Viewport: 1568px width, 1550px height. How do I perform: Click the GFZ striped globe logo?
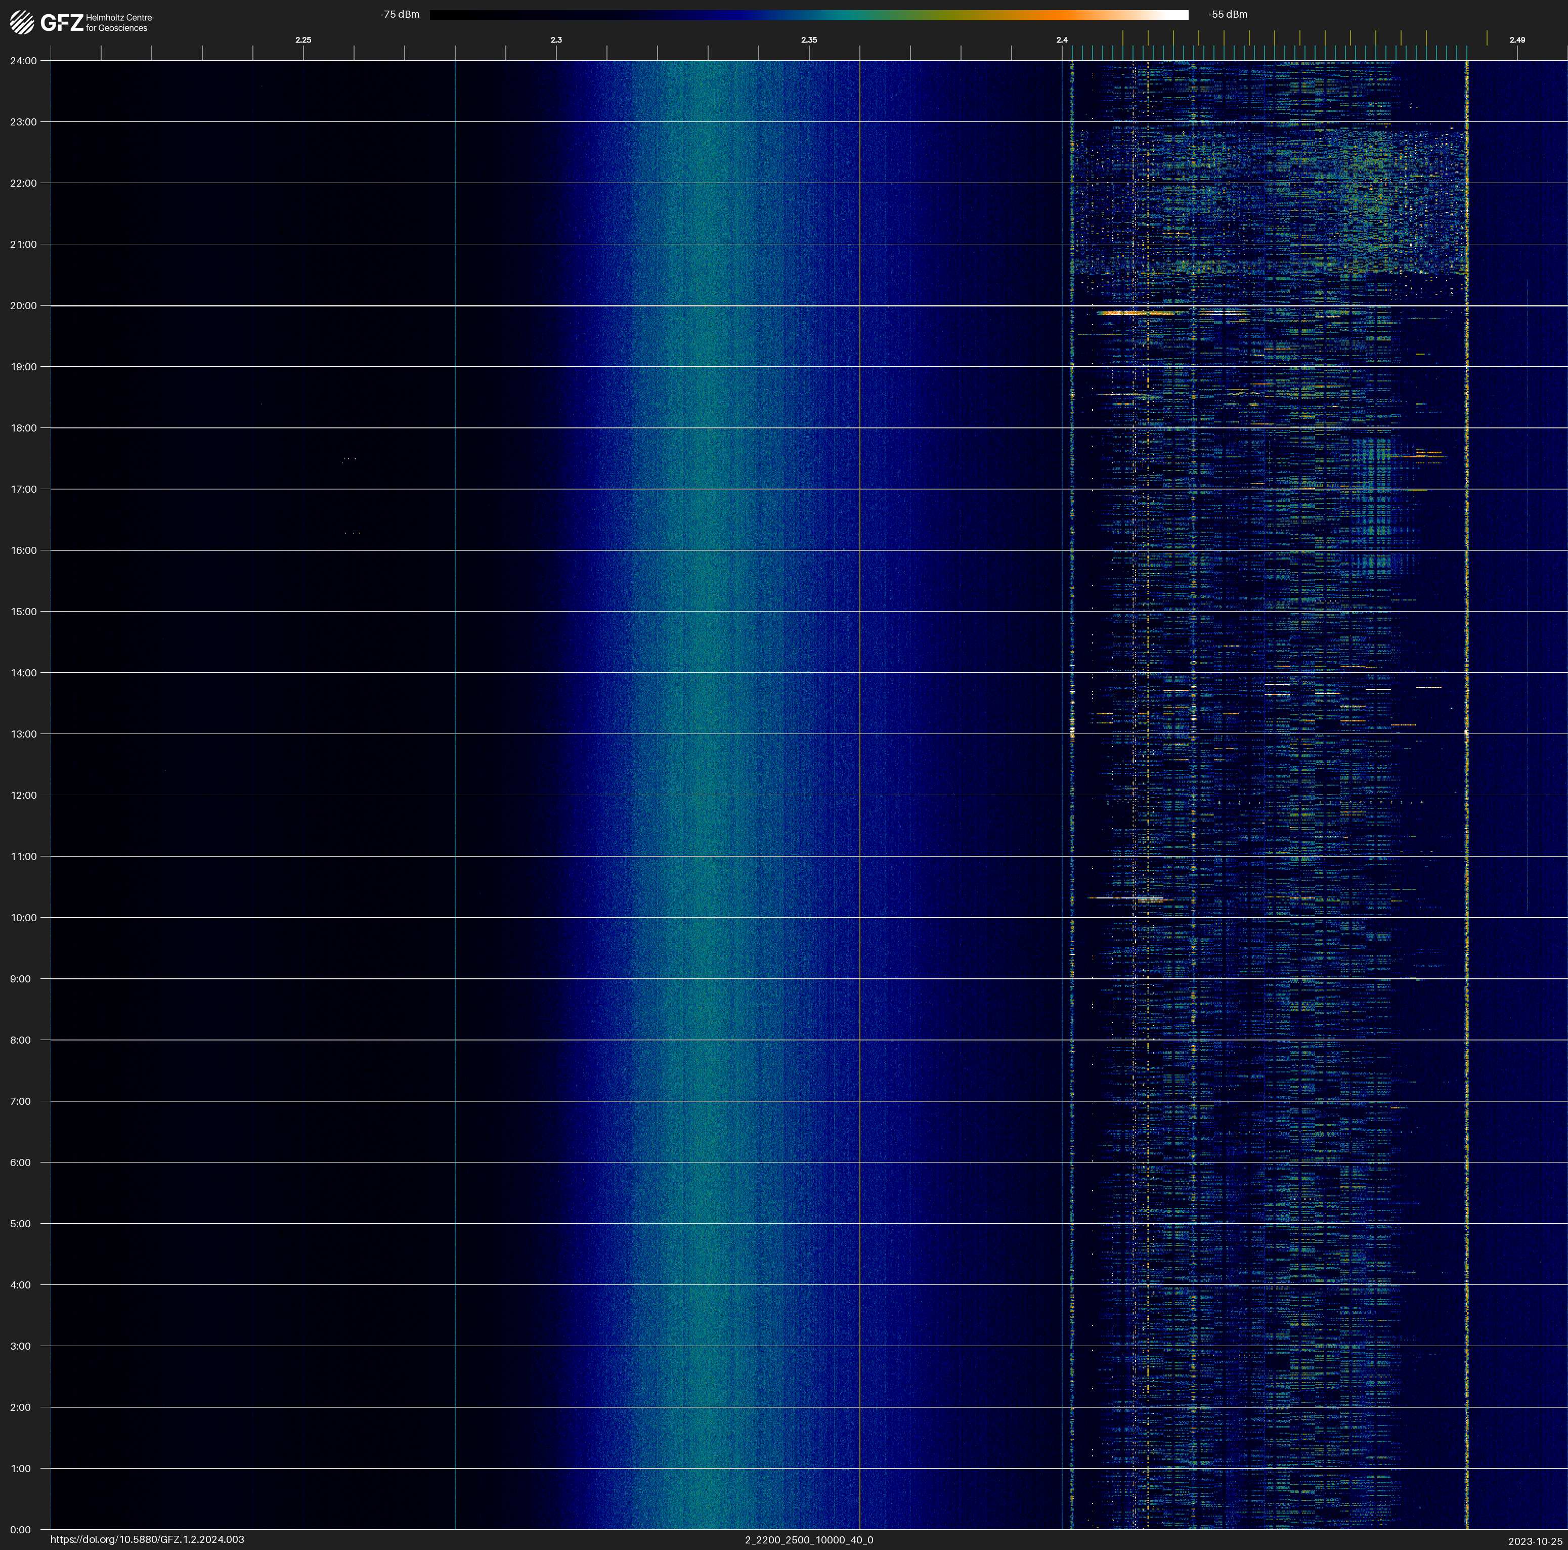(22, 22)
